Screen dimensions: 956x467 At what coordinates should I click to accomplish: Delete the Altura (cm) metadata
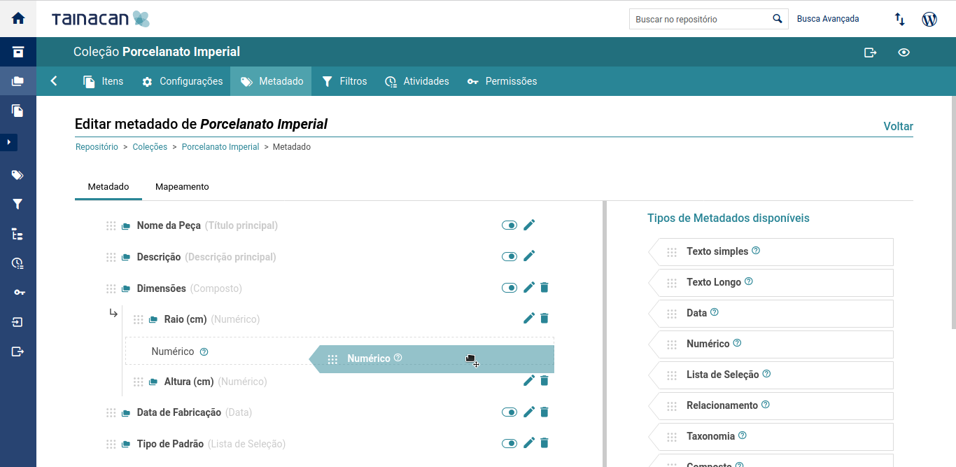pos(544,380)
